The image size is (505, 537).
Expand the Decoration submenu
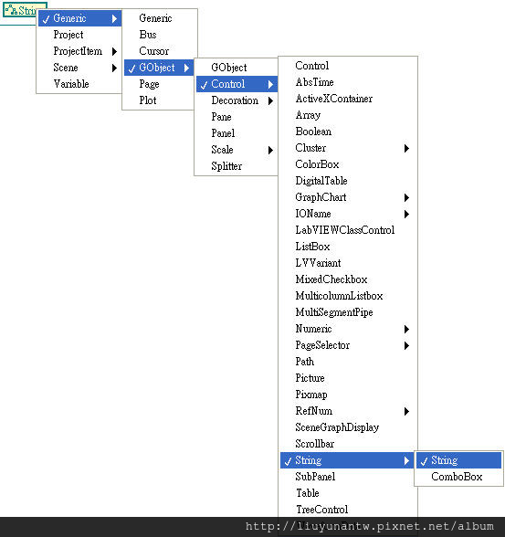pyautogui.click(x=237, y=100)
